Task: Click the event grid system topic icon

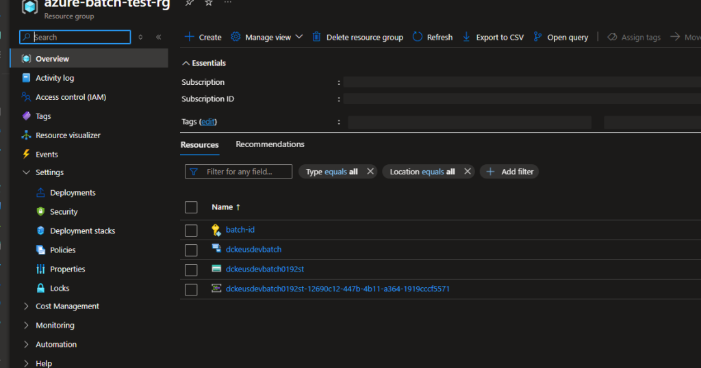Action: [216, 288]
